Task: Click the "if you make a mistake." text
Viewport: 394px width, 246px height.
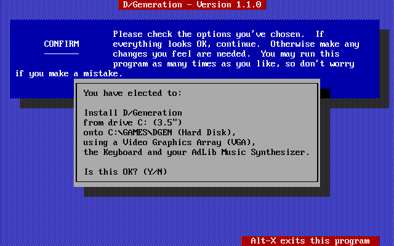Action: pyautogui.click(x=69, y=74)
